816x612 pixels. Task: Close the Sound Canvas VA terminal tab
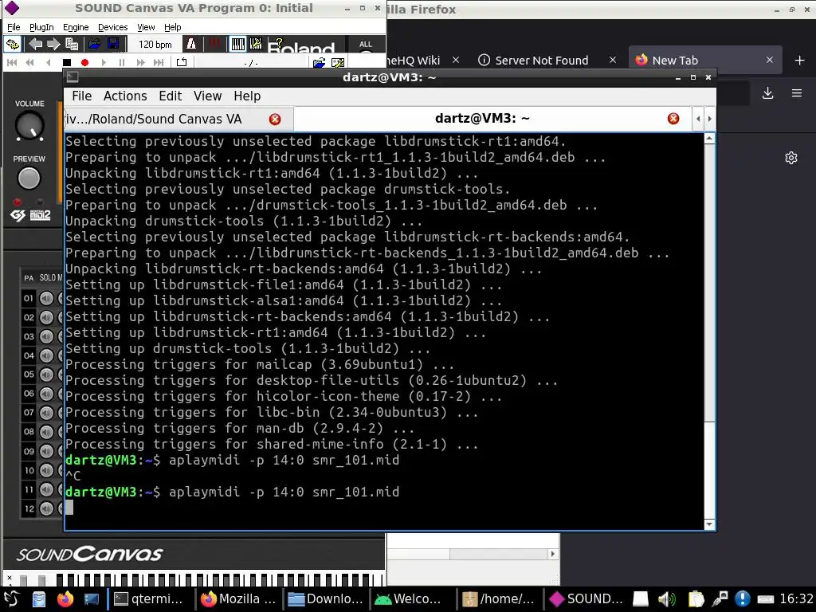[x=275, y=120]
